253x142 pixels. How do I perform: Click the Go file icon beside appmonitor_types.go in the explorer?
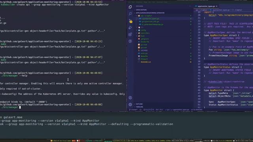coord(140,19)
